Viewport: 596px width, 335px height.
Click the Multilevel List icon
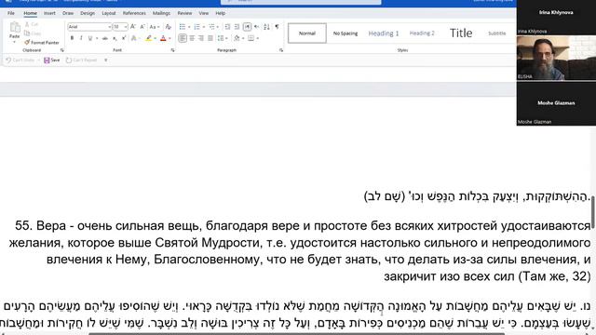[211, 27]
